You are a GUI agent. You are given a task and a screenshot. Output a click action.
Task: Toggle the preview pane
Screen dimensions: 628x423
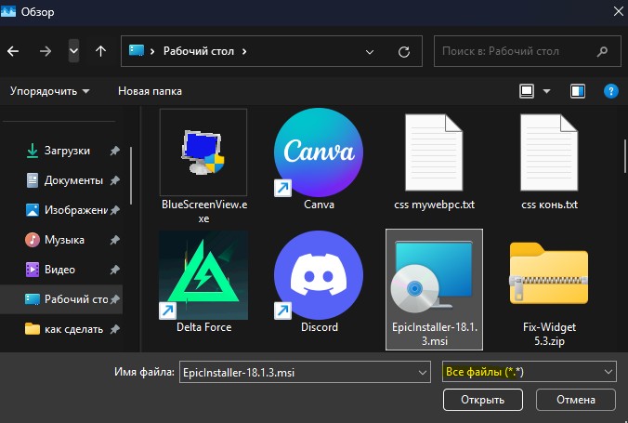(x=578, y=91)
